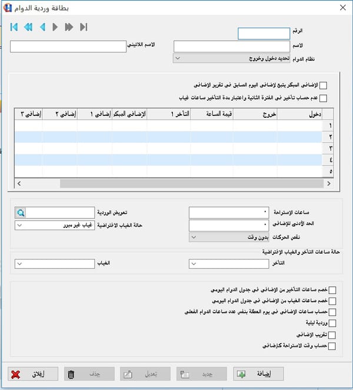The image size is (353, 390).
Task: Jump forward several records with double-right arrow
Action: click(69, 27)
